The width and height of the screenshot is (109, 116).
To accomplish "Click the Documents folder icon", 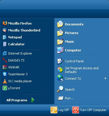I will tap(60, 24).
